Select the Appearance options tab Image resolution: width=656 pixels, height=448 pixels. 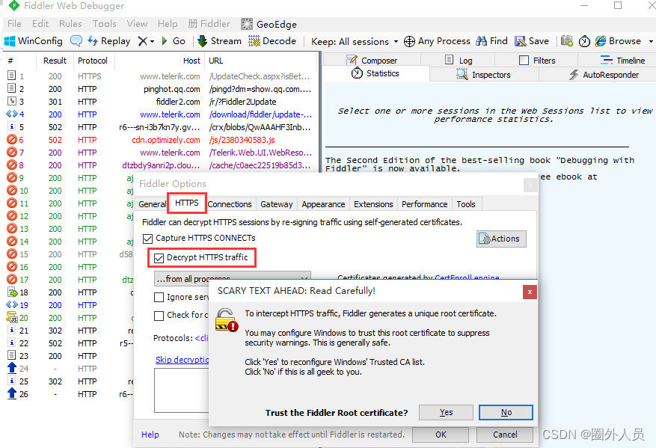click(x=323, y=204)
